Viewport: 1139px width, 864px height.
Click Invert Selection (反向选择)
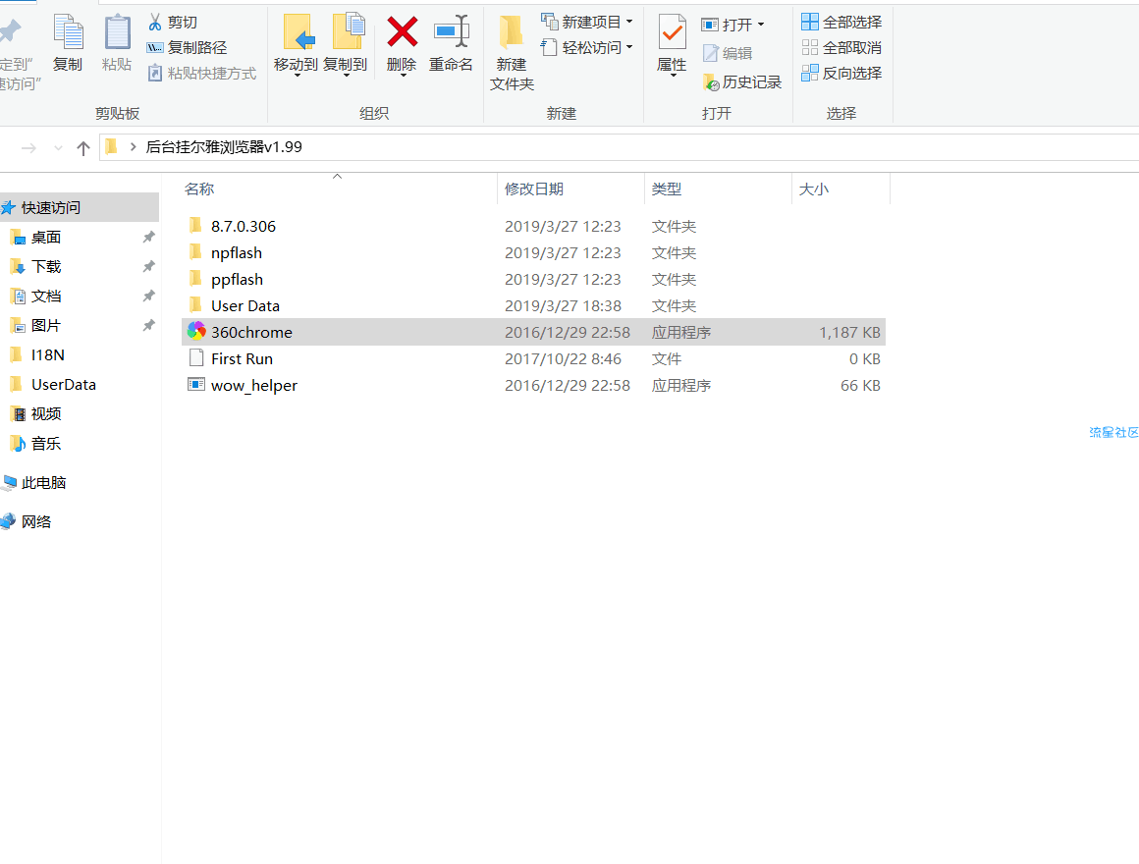(841, 74)
